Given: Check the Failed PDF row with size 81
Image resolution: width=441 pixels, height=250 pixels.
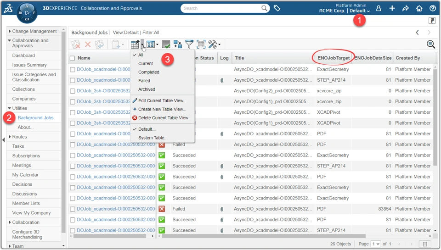Looking at the screenshot, I should 73,144.
